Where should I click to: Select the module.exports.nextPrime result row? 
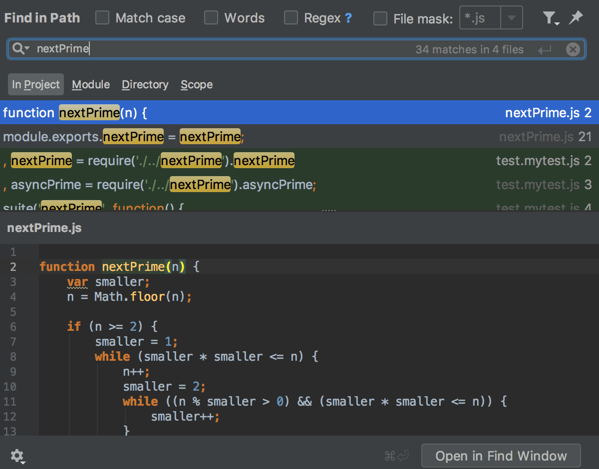[299, 136]
